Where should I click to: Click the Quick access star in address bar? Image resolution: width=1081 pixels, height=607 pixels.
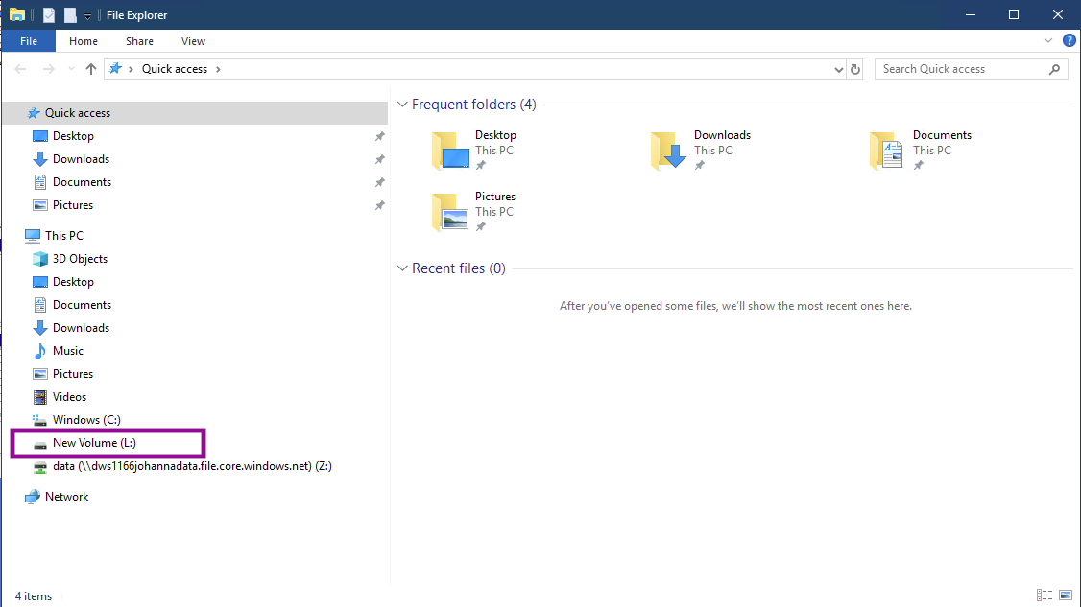click(x=116, y=69)
